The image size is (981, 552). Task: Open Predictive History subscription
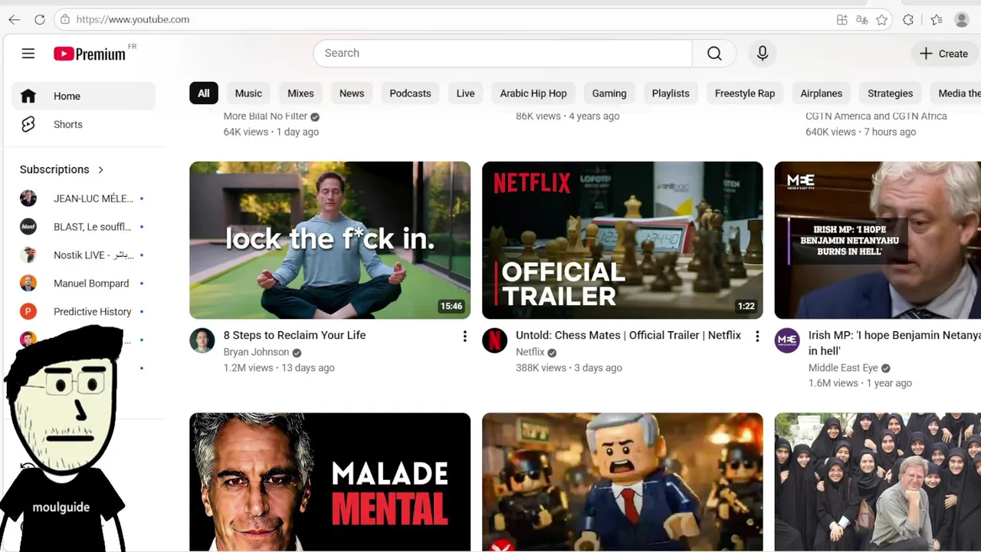click(84, 312)
